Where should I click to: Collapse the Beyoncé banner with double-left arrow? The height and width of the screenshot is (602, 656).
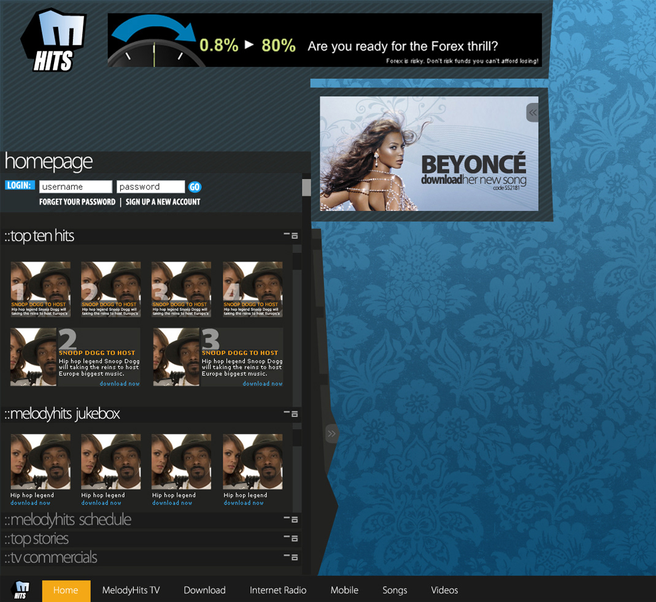click(x=533, y=112)
